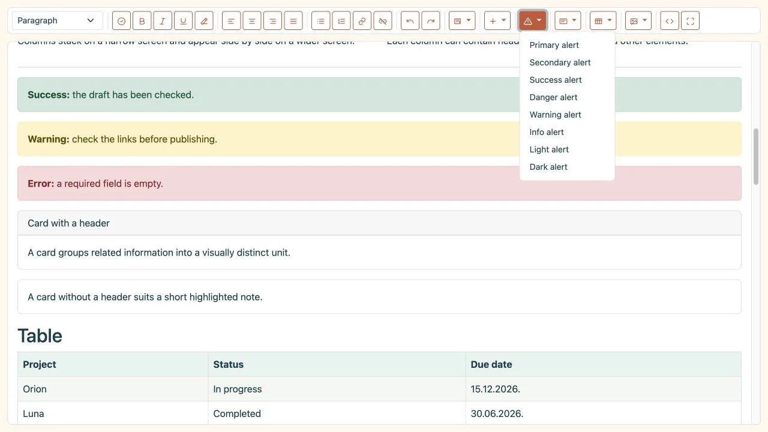Align text to the right
This screenshot has width=768, height=432.
point(273,21)
